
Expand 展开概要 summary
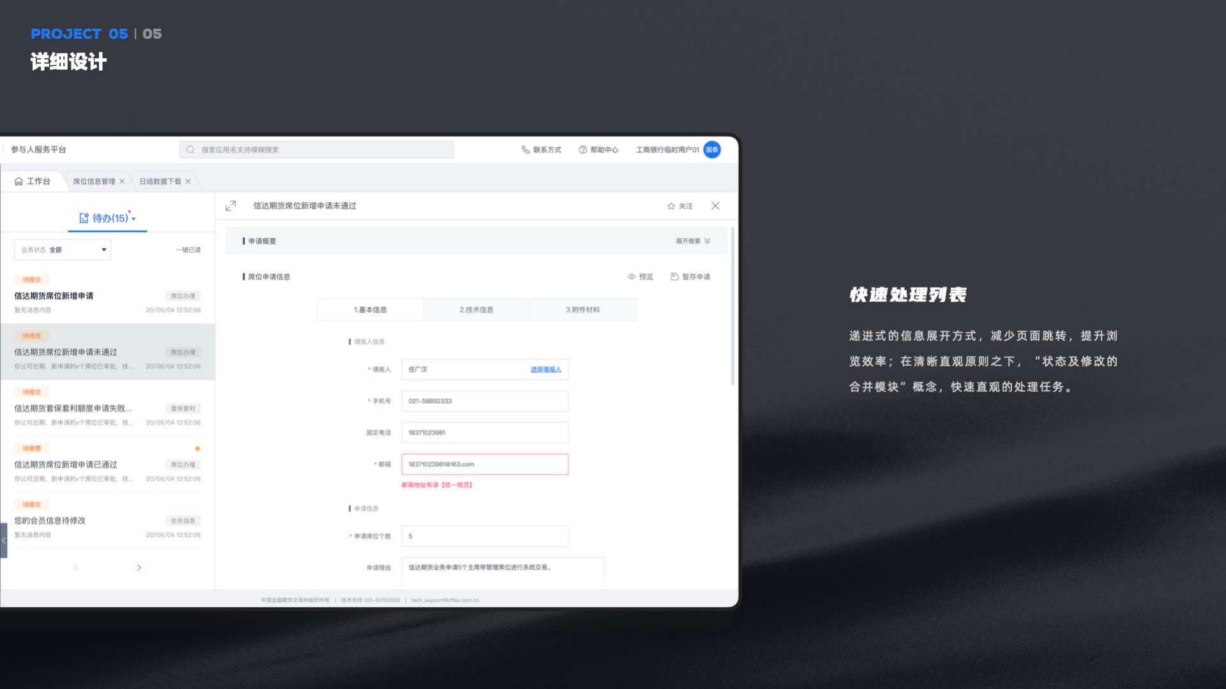tap(693, 241)
